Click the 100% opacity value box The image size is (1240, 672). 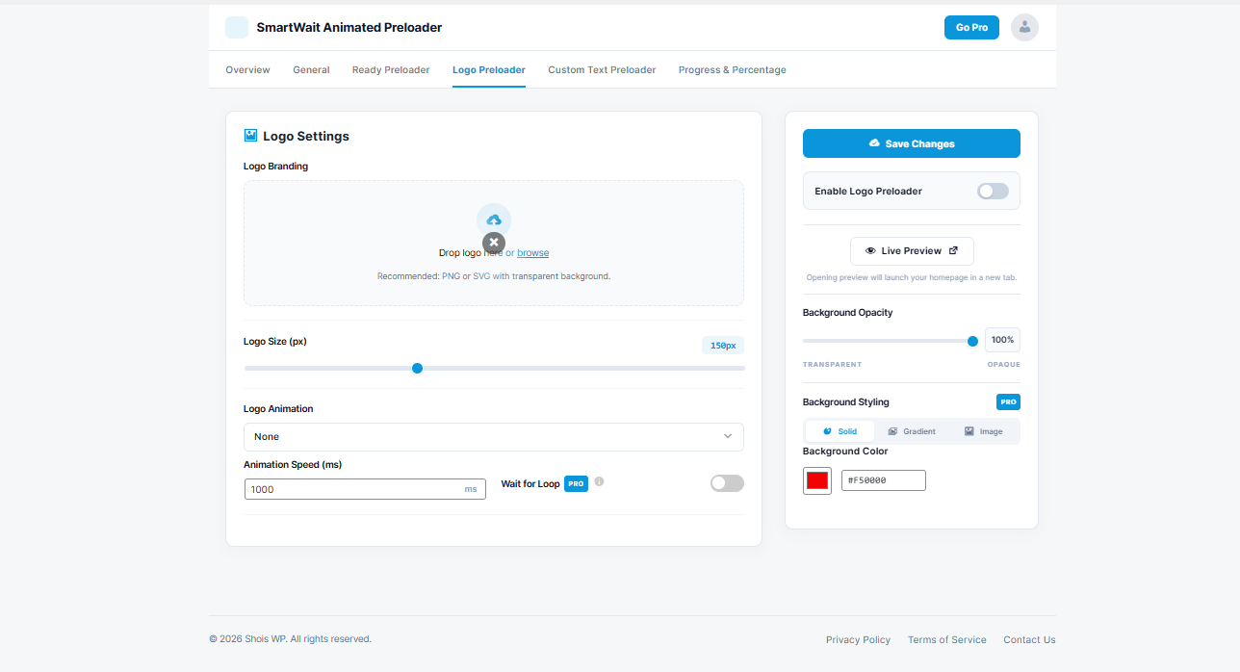(x=1002, y=340)
